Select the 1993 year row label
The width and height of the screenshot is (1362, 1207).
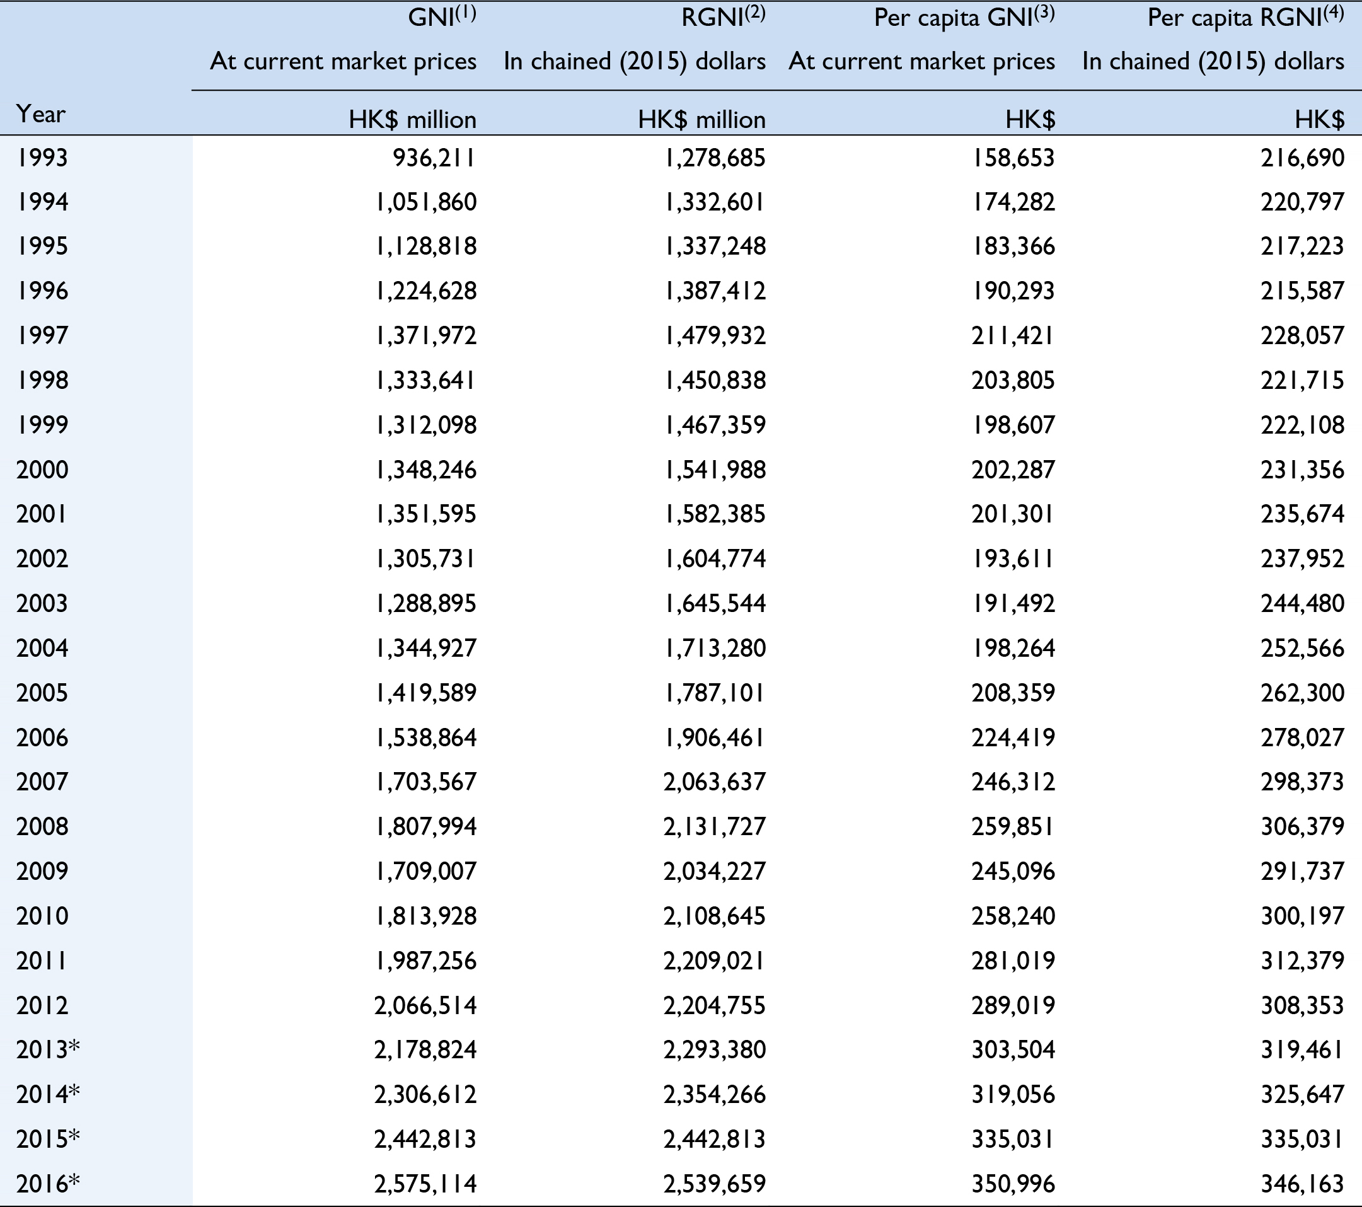[x=42, y=158]
